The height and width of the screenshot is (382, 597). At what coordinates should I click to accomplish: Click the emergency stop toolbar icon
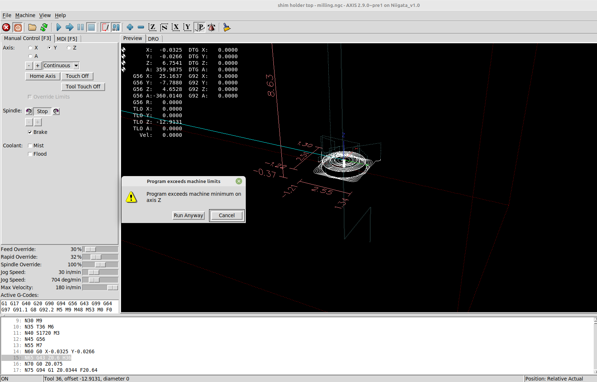[x=6, y=27]
